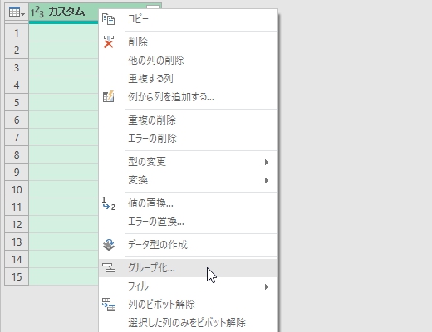Choose 他の列の削除

188,61
